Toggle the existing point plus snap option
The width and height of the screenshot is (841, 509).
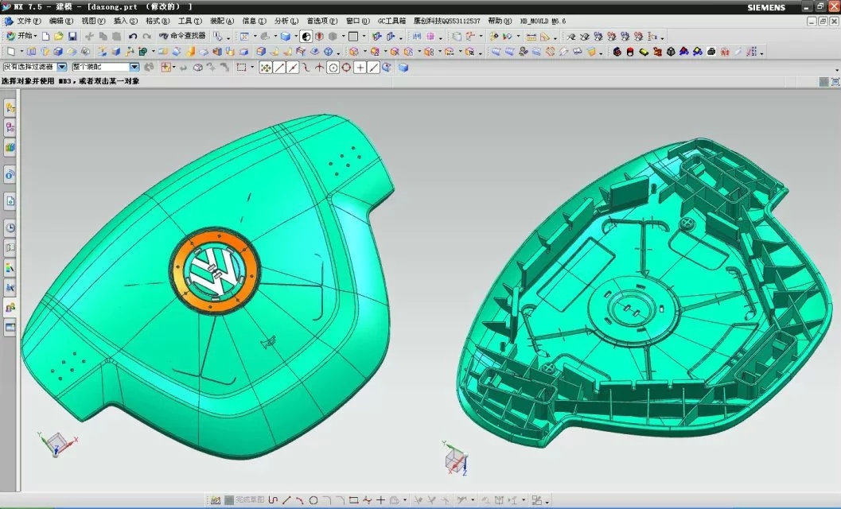(360, 68)
